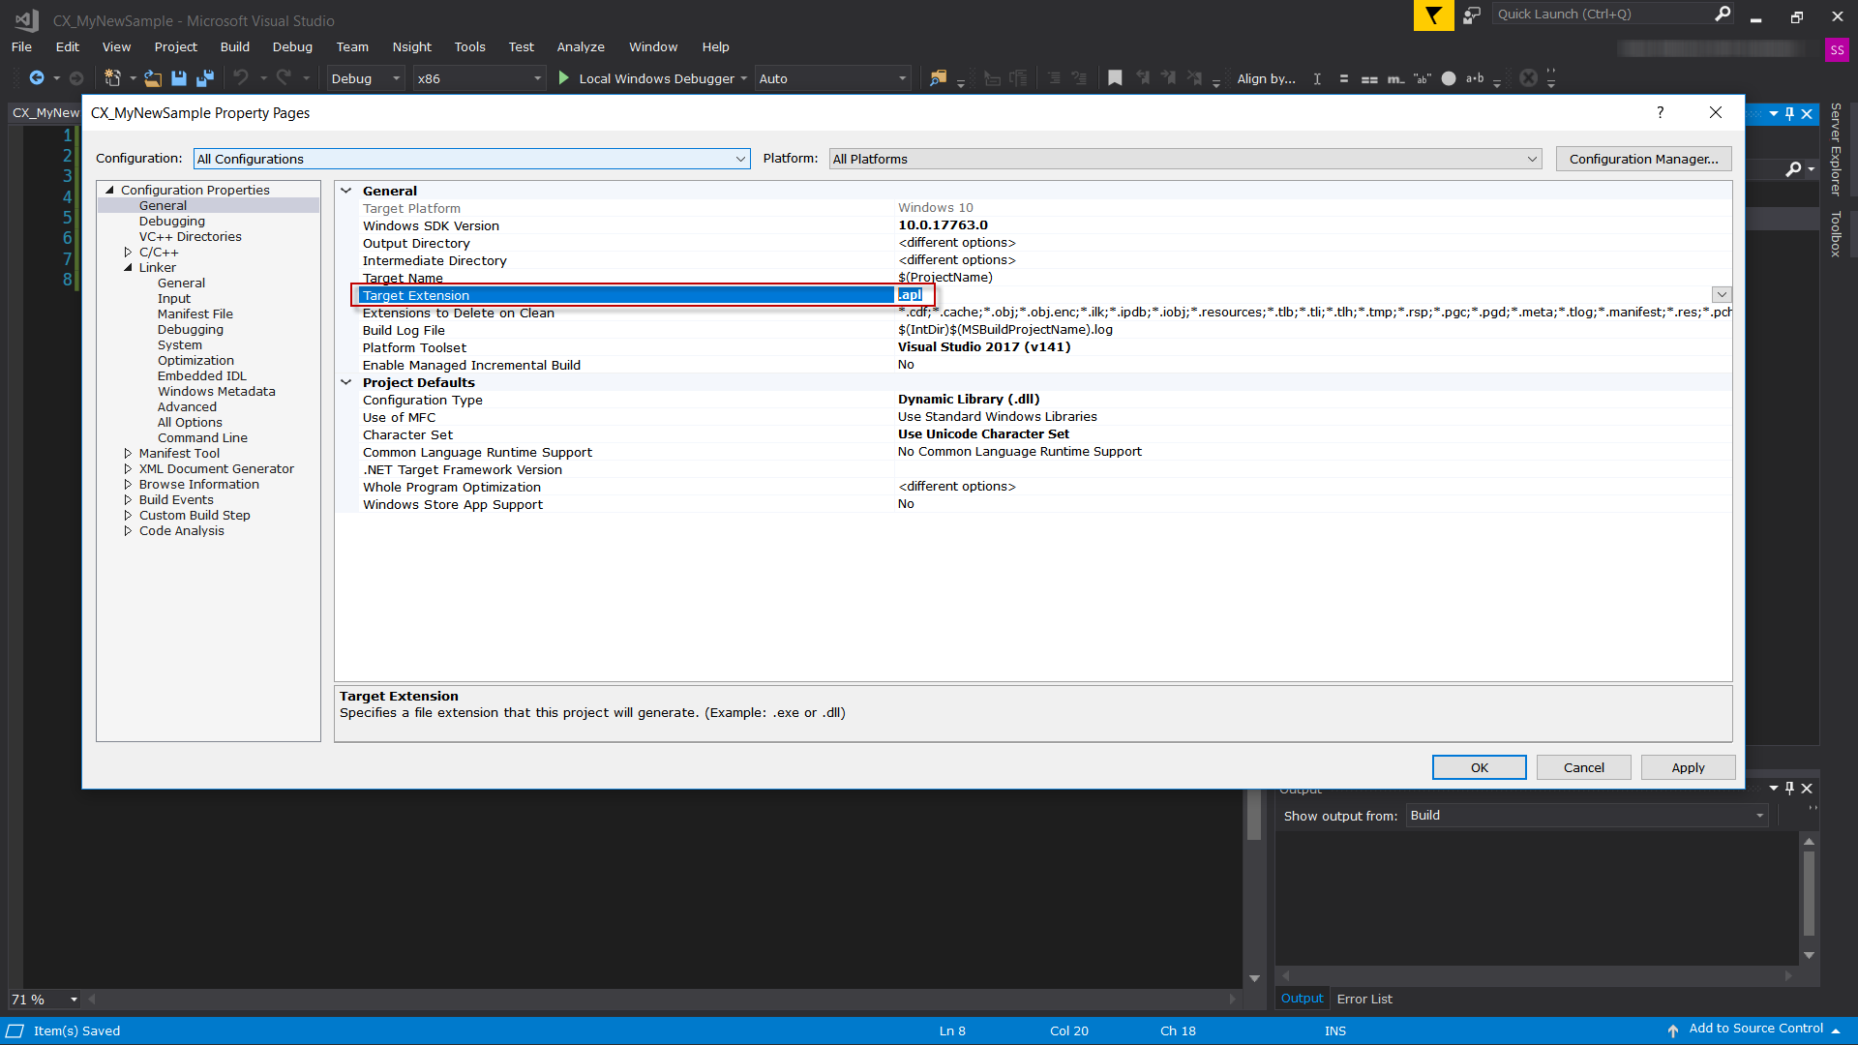The height and width of the screenshot is (1045, 1858).
Task: Open the Project menu
Action: click(x=175, y=46)
